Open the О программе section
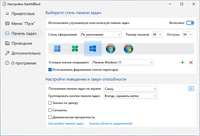The width and height of the screenshot is (200, 136). (22, 63)
